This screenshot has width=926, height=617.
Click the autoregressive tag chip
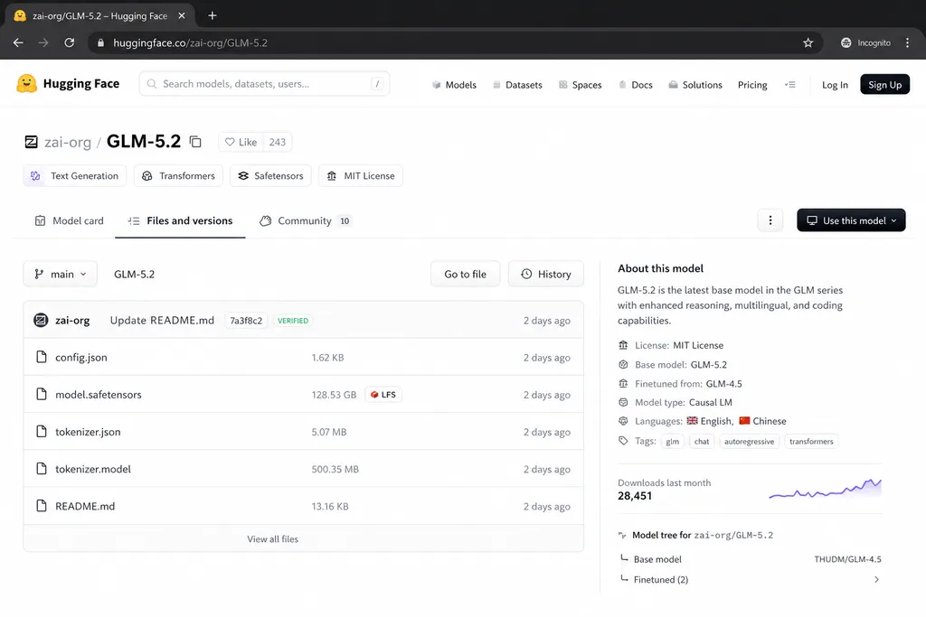click(x=749, y=441)
